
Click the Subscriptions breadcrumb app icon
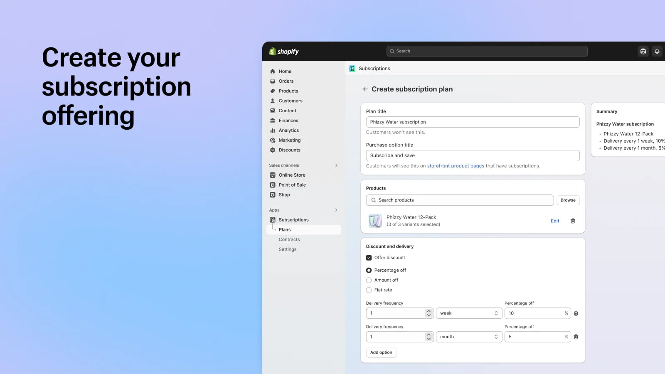tap(352, 69)
